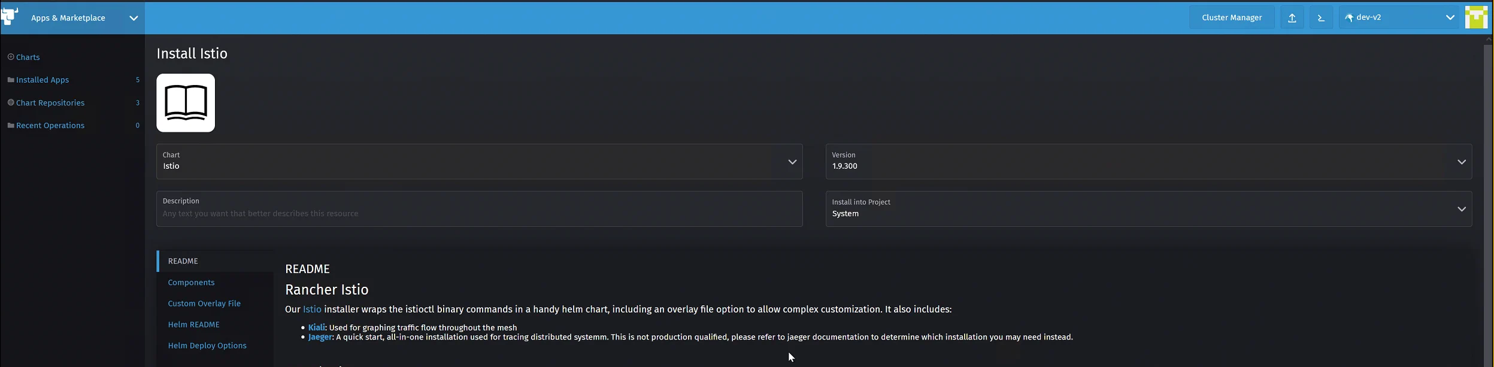Switch to the Components section

tap(191, 282)
